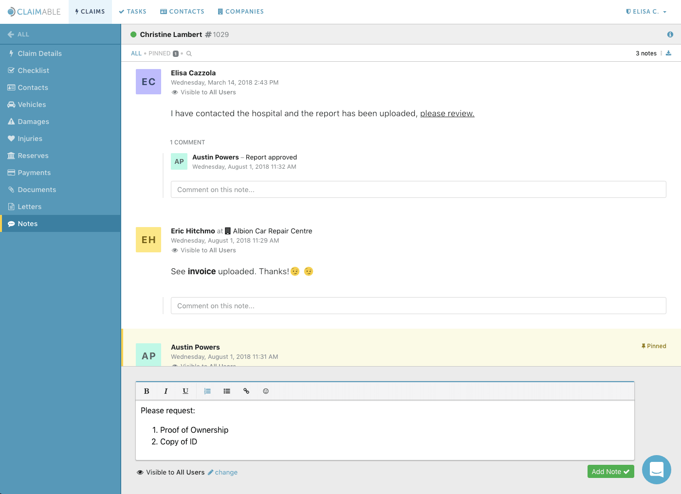Open the ELISA C. account dropdown
This screenshot has width=681, height=494.
(x=645, y=11)
